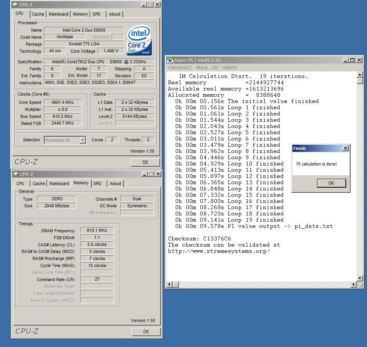Viewport: 367px width, 347px height.
Task: Click the 'http://www.xtremesystems.org/' text
Action: click(219, 251)
